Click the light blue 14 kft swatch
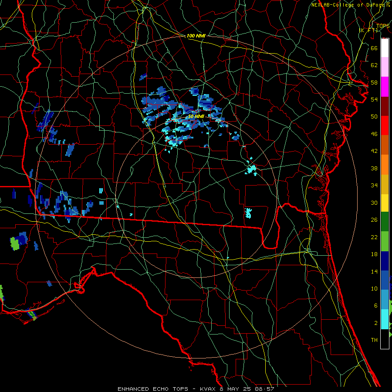 click(385, 300)
